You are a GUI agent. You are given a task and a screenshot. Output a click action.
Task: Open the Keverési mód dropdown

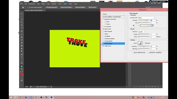pos(147,18)
